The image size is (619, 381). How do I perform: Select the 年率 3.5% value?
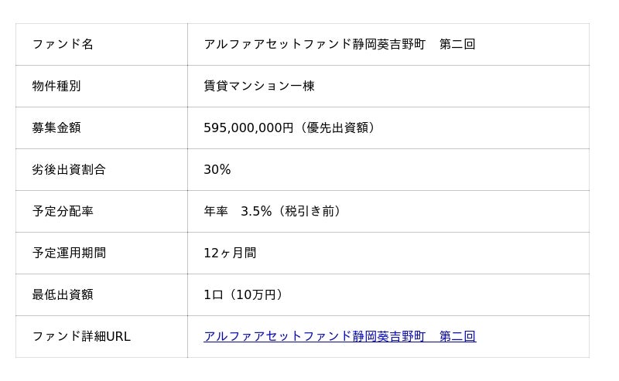point(238,211)
